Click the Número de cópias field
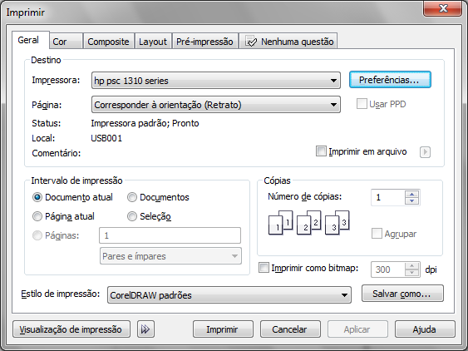The height and width of the screenshot is (351, 468). [x=388, y=197]
